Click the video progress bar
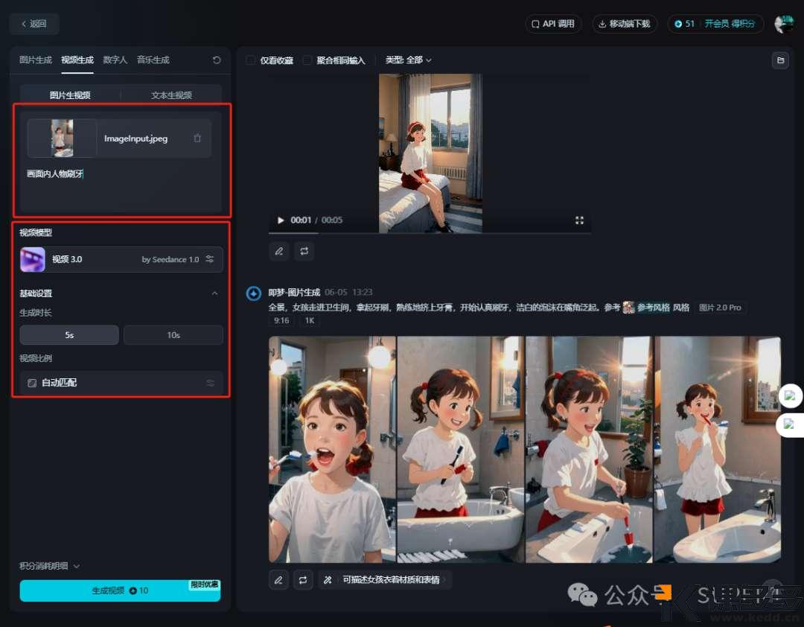Viewport: 804px width, 627px height. click(430, 233)
